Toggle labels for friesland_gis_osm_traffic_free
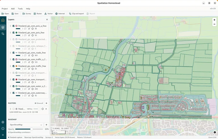This screenshot has height=139, width=218. tap(25, 69)
